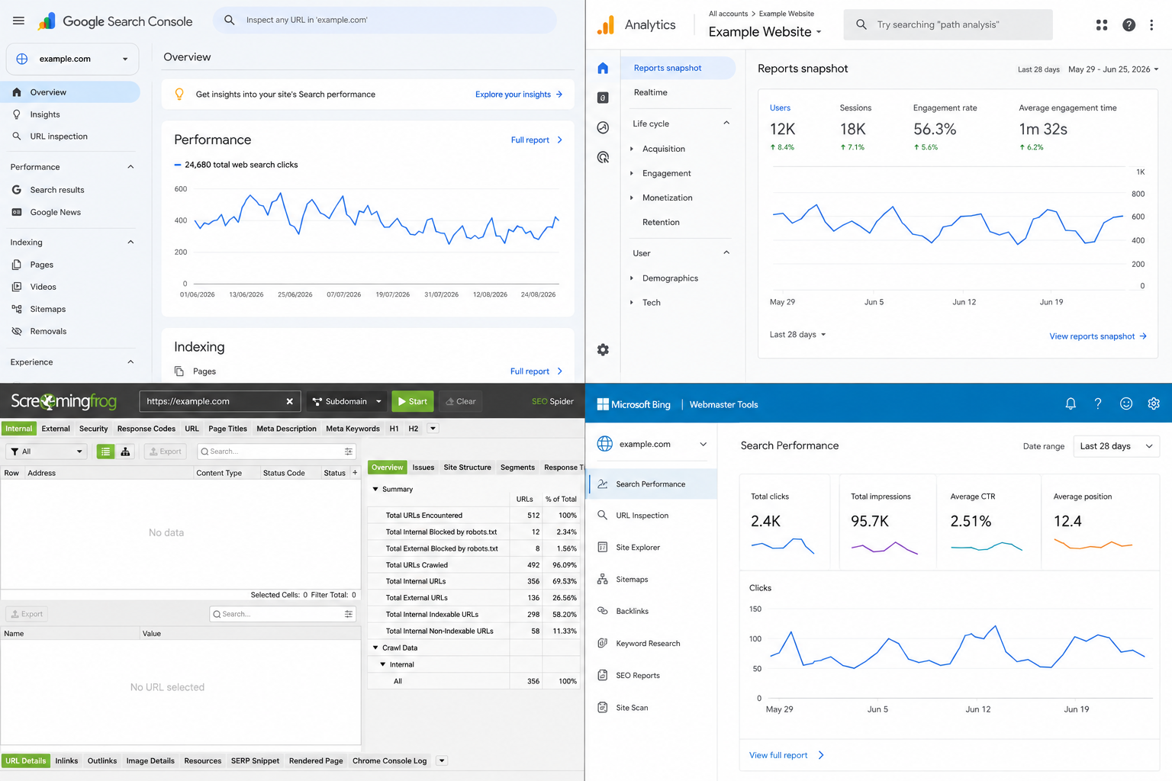Open View reports snapshot link in Analytics
The width and height of the screenshot is (1172, 781).
[1098, 336]
